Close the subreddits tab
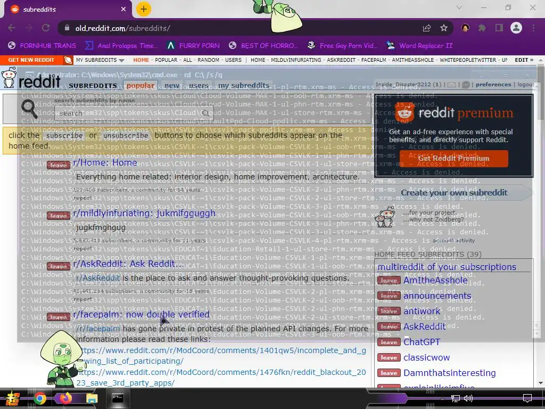The height and width of the screenshot is (409, 545). click(x=123, y=9)
